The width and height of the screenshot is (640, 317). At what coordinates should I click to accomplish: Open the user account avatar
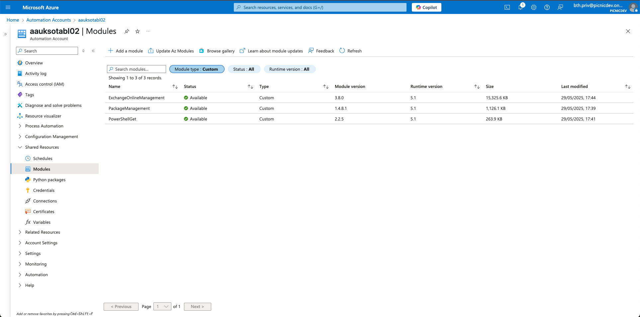pos(633,7)
